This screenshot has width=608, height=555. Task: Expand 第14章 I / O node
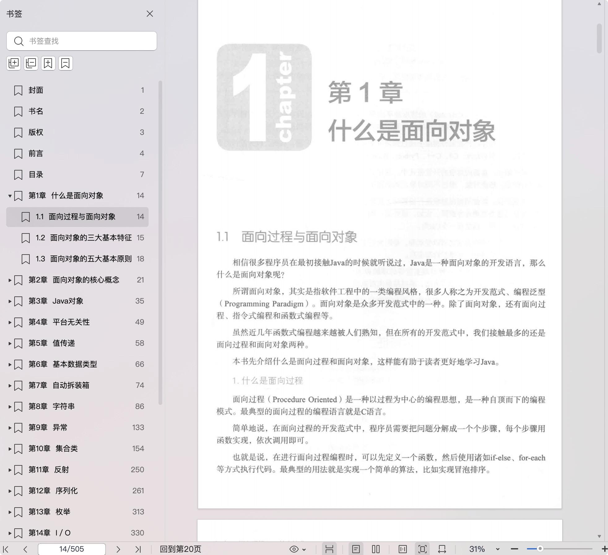pyautogui.click(x=10, y=533)
